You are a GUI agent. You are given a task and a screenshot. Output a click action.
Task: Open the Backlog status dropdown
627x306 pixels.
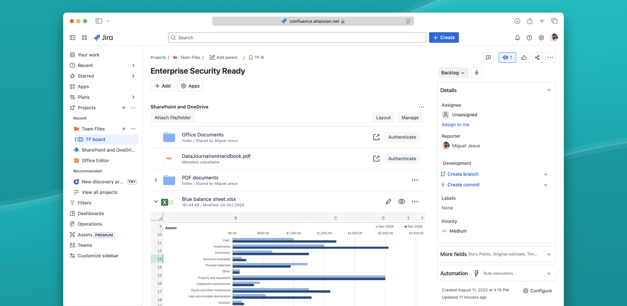(453, 73)
